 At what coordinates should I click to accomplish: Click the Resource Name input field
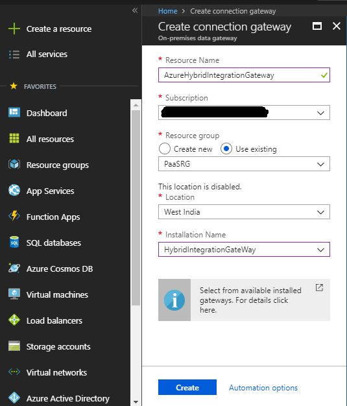point(244,75)
